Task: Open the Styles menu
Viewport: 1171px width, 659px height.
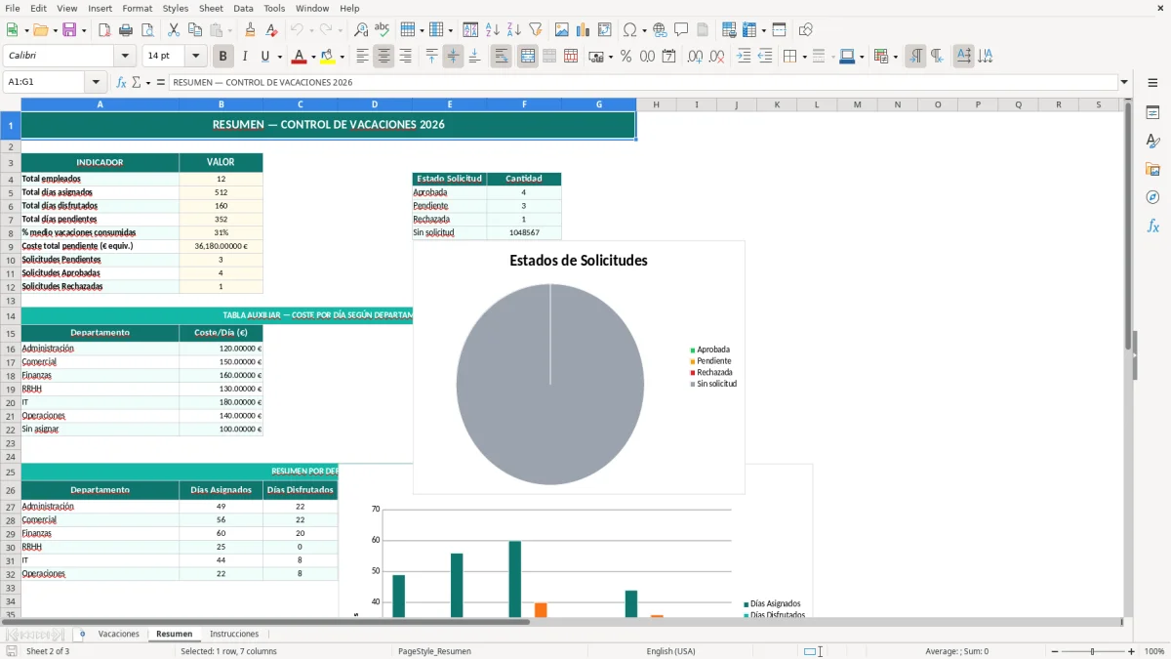Action: 176,8
